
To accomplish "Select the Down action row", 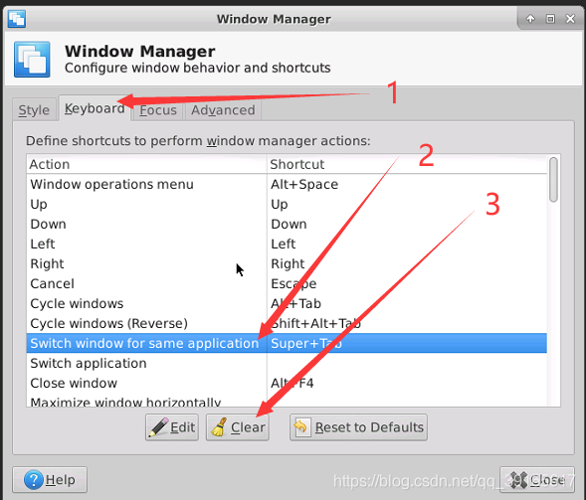I will (x=287, y=224).
